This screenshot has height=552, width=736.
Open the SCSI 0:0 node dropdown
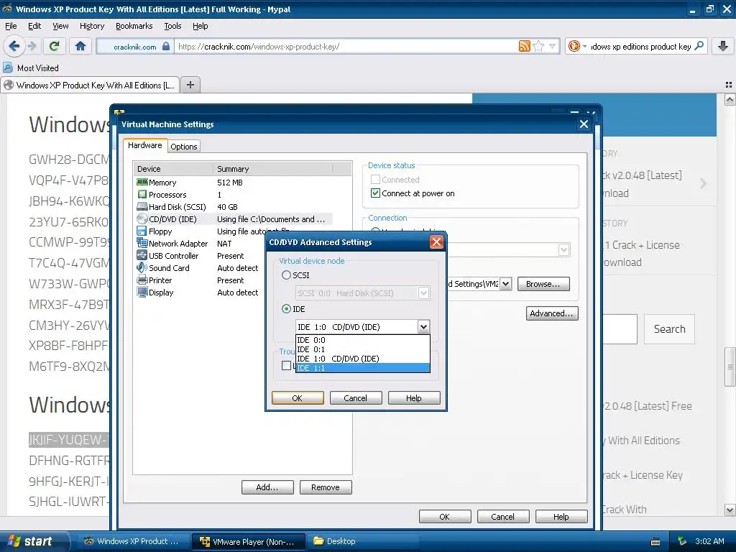(423, 293)
